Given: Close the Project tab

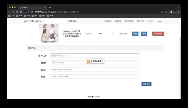Looking at the screenshot, I should click(x=45, y=7).
